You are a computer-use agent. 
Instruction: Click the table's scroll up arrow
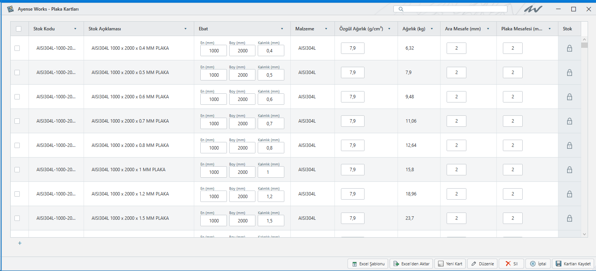point(585,39)
